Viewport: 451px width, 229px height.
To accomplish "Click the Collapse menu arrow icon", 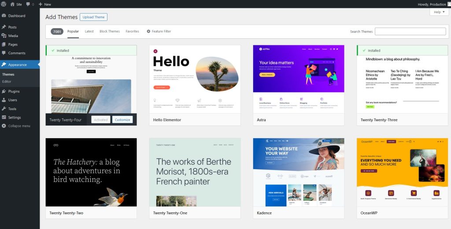I will coord(4,126).
